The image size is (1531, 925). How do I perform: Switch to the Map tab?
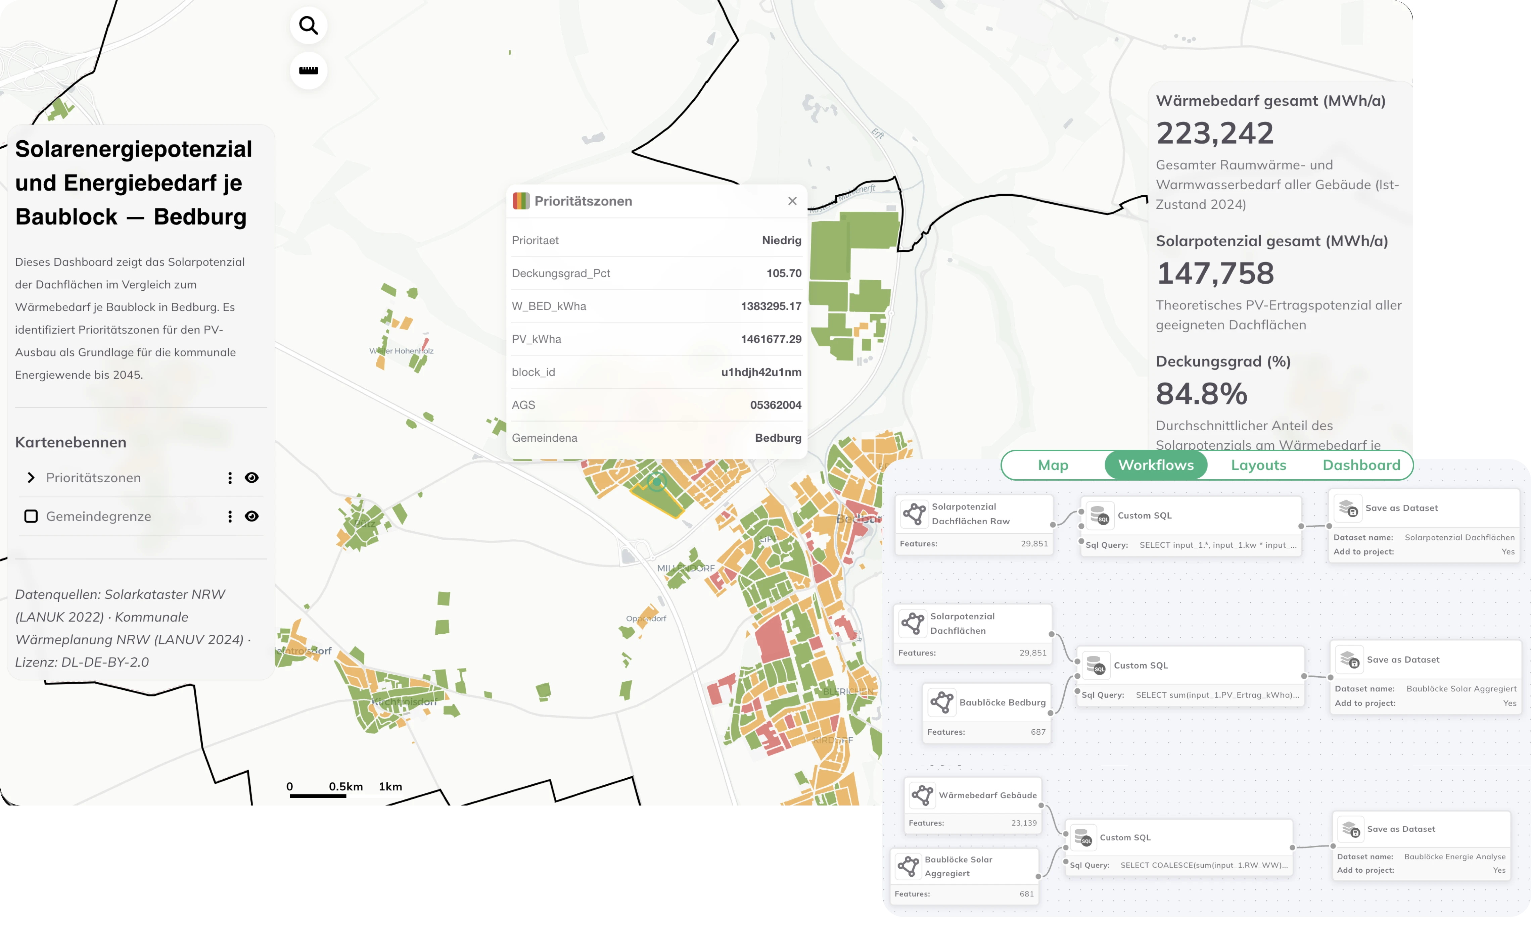click(x=1053, y=465)
